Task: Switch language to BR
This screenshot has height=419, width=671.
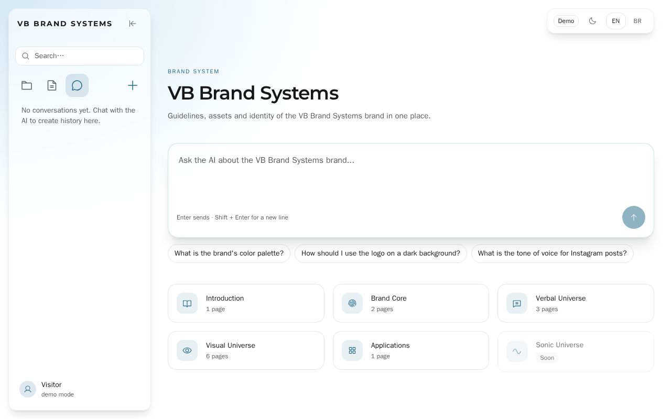Action: coord(637,21)
